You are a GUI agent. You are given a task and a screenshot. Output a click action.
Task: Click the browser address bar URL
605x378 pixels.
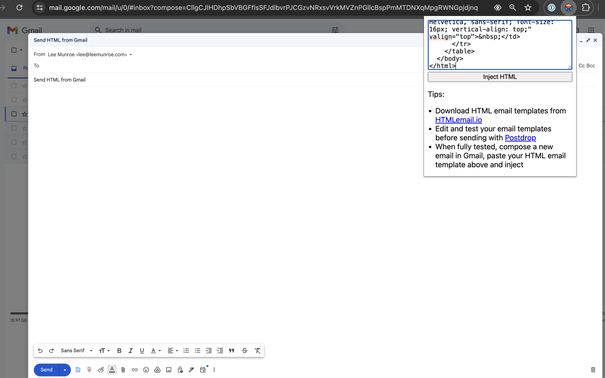click(263, 8)
